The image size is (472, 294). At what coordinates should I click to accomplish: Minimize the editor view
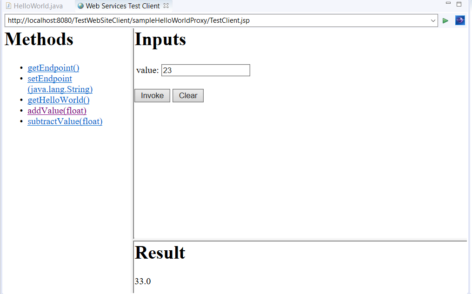[448, 4]
